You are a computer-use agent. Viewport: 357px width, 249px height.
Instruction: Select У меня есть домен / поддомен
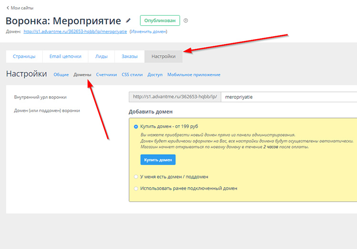coord(136,177)
